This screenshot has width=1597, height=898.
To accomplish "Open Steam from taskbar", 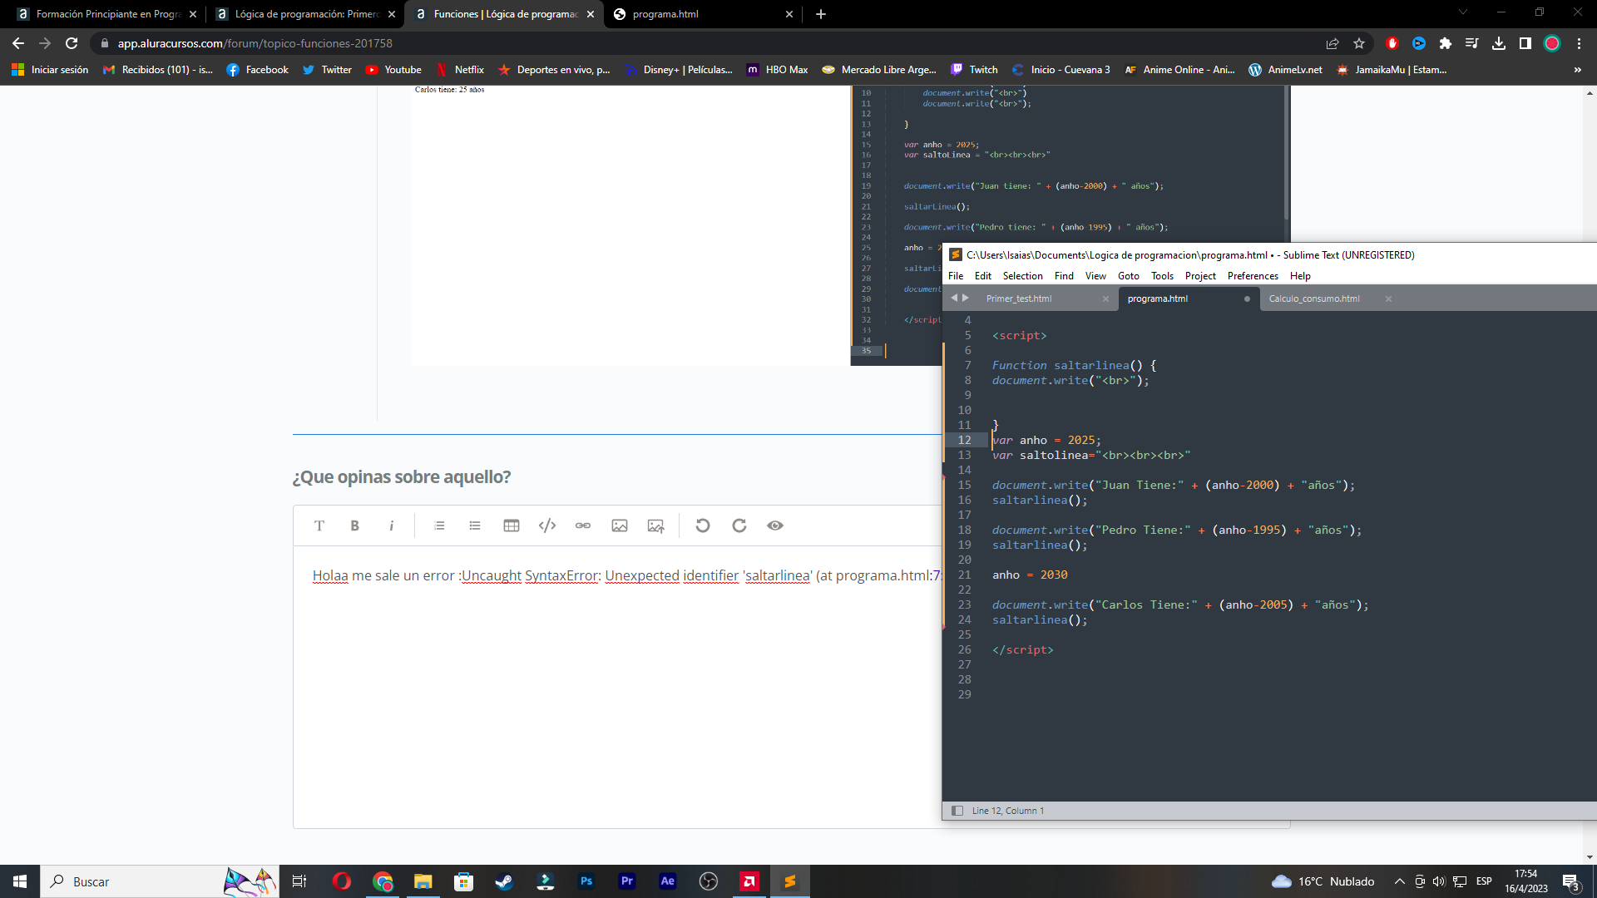I will (x=505, y=881).
